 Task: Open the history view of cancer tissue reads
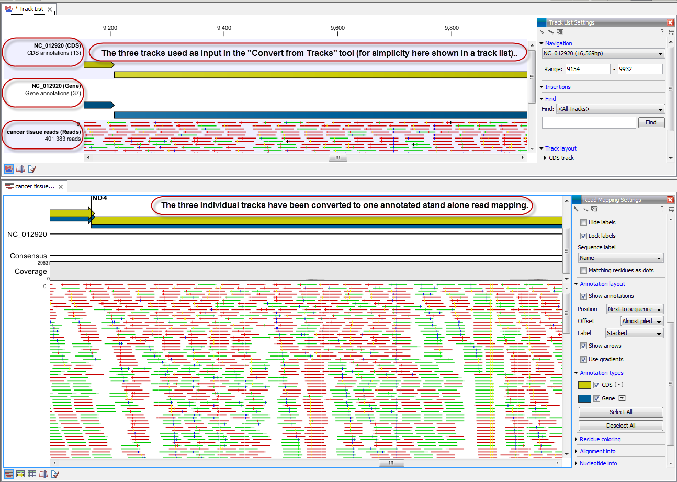click(x=44, y=474)
